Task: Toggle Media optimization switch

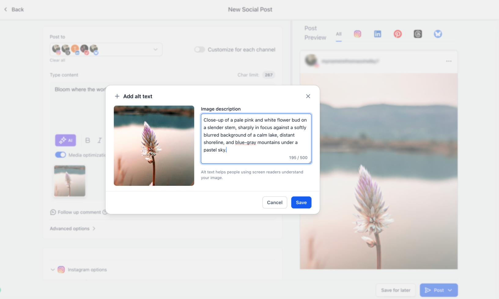Action: pos(61,155)
